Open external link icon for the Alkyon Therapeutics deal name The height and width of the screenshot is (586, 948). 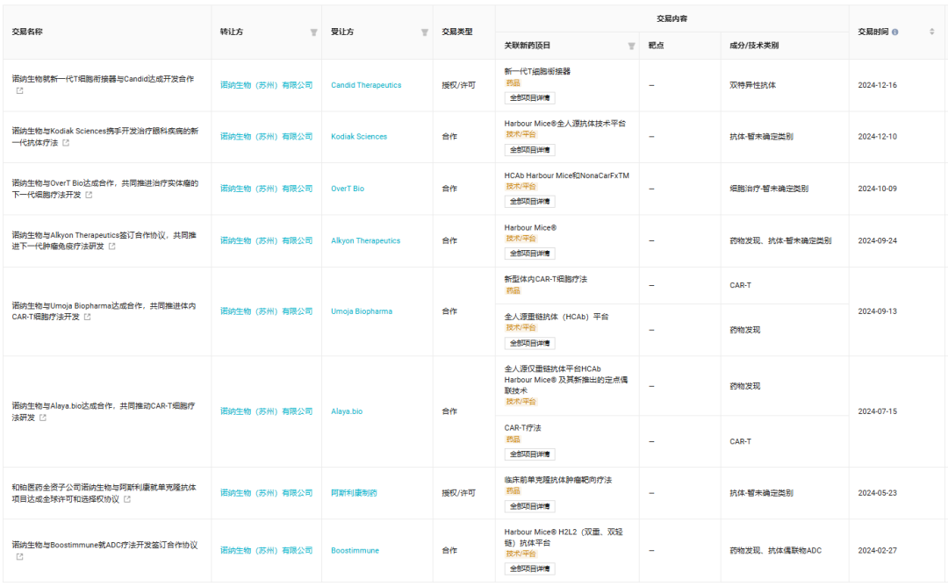tap(111, 247)
